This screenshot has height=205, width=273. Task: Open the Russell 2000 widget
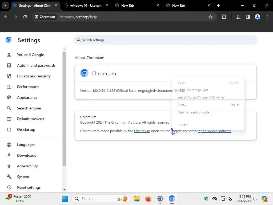(18, 199)
